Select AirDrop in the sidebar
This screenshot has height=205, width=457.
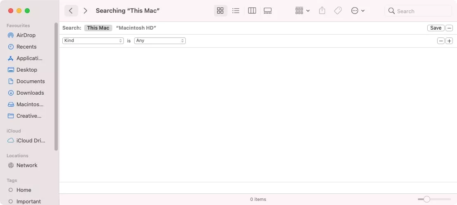point(26,35)
